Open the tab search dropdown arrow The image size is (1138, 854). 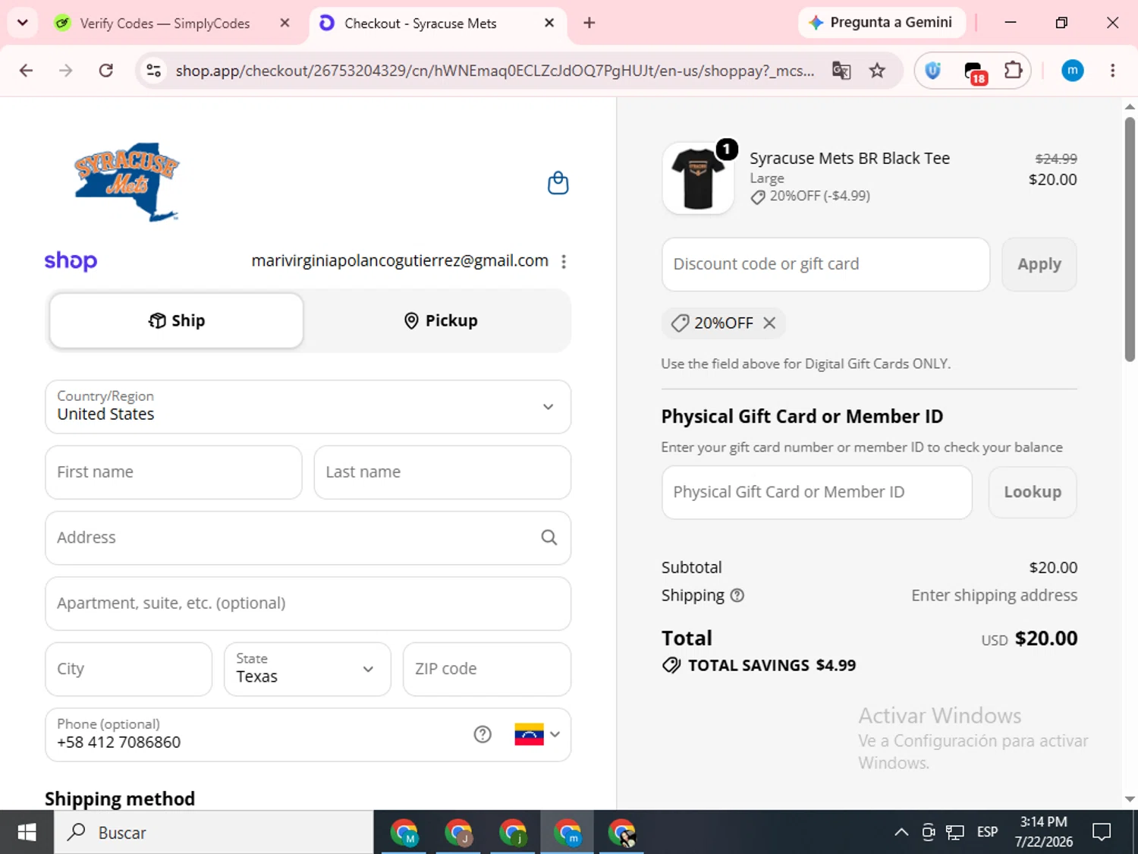[23, 23]
